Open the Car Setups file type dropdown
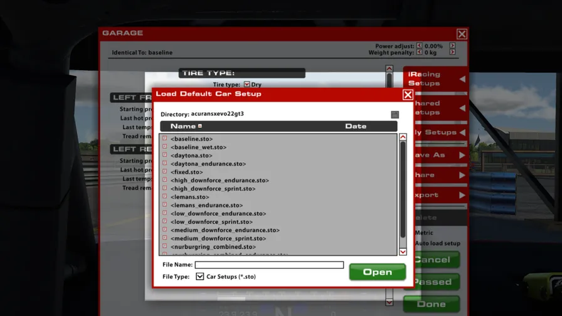This screenshot has height=316, width=562. coord(199,276)
